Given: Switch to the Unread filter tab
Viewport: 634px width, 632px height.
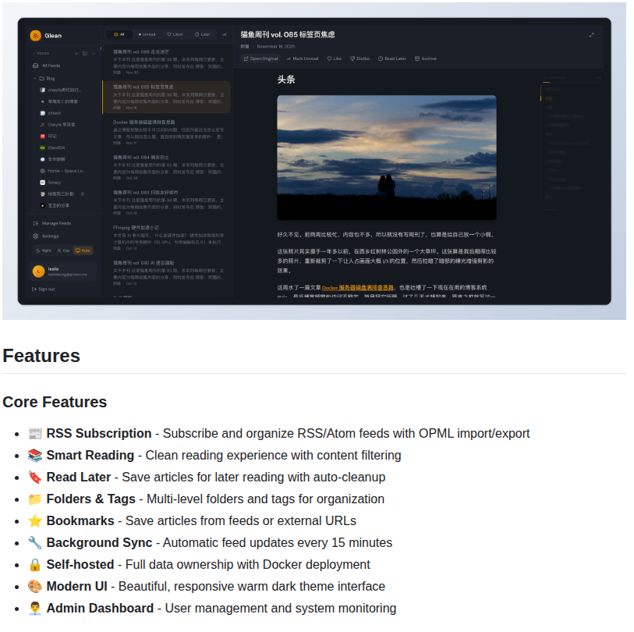Looking at the screenshot, I should click(147, 34).
